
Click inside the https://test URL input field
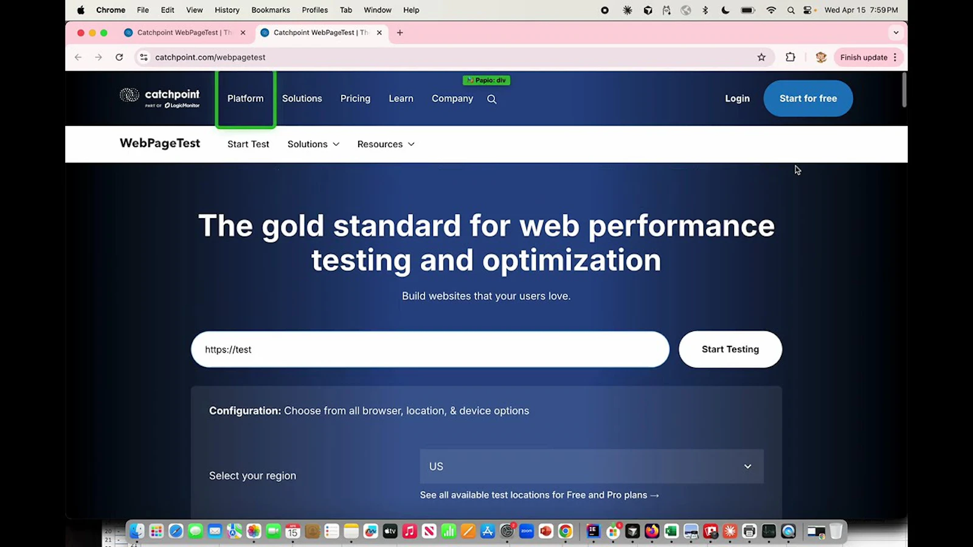click(429, 349)
